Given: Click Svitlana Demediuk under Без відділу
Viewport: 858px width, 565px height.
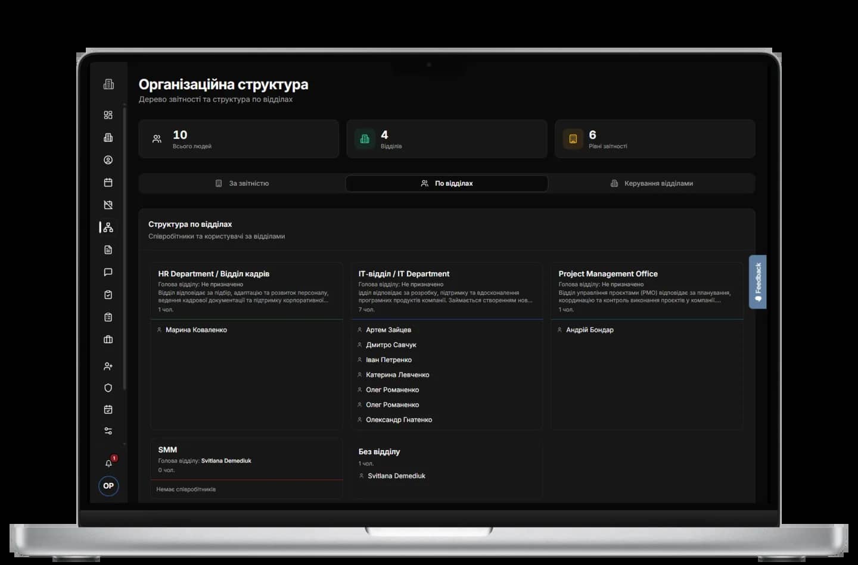Looking at the screenshot, I should point(397,476).
